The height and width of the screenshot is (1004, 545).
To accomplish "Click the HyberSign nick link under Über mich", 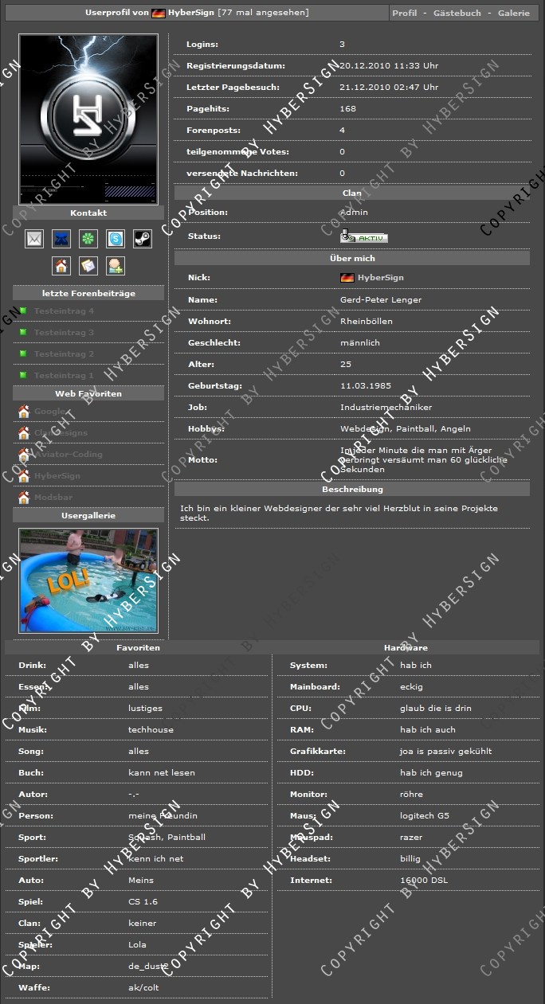I will pyautogui.click(x=380, y=278).
